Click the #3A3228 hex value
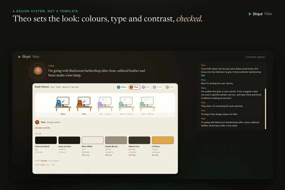This screenshot has height=190, width=285. pyautogui.click(x=132, y=152)
